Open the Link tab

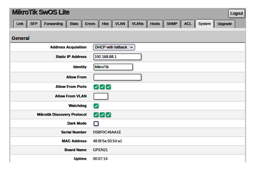[x=20, y=24]
